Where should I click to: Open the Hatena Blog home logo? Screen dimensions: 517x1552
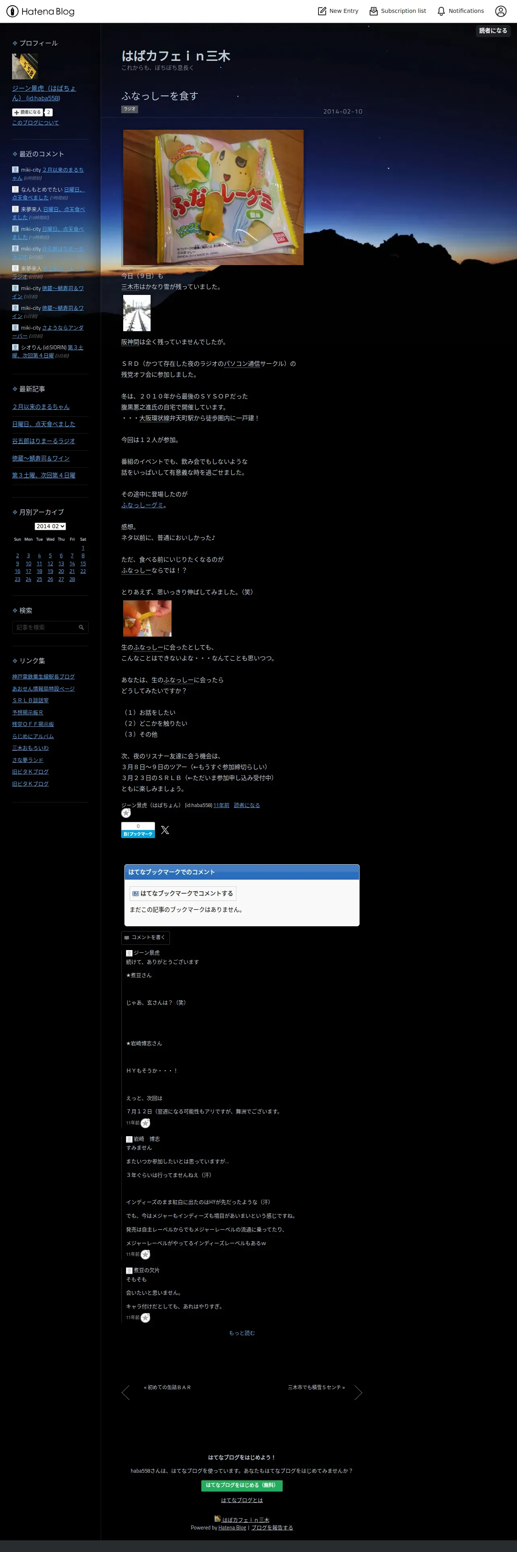click(x=40, y=11)
